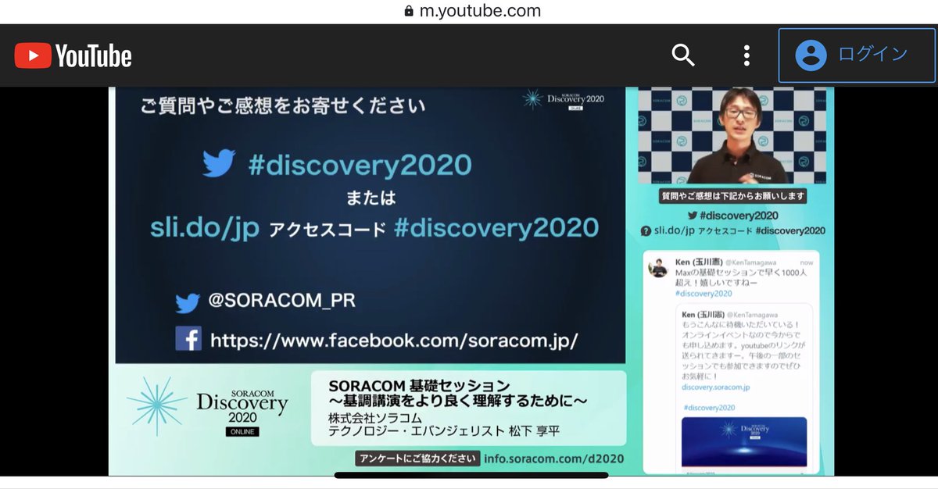Click the @SORACOM_PR handle text
The height and width of the screenshot is (489, 938).
[282, 302]
